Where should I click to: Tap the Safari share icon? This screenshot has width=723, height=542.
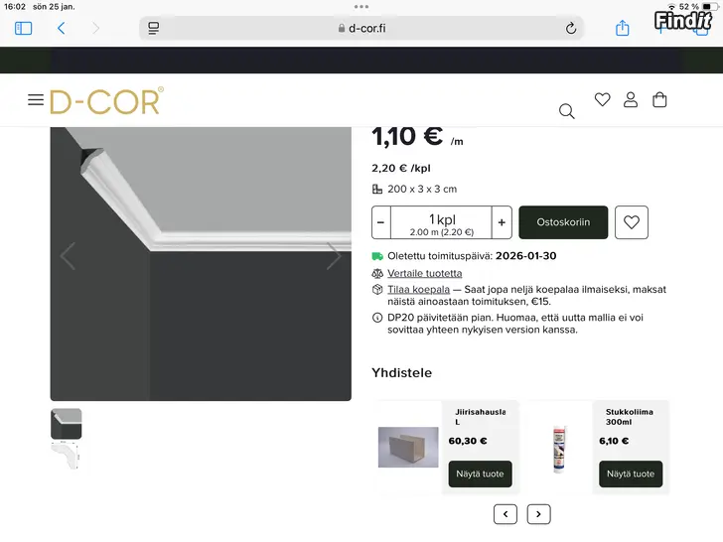point(623,28)
